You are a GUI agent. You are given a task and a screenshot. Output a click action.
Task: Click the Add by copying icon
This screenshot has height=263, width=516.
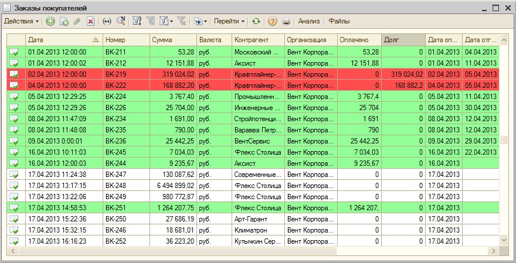click(x=64, y=22)
